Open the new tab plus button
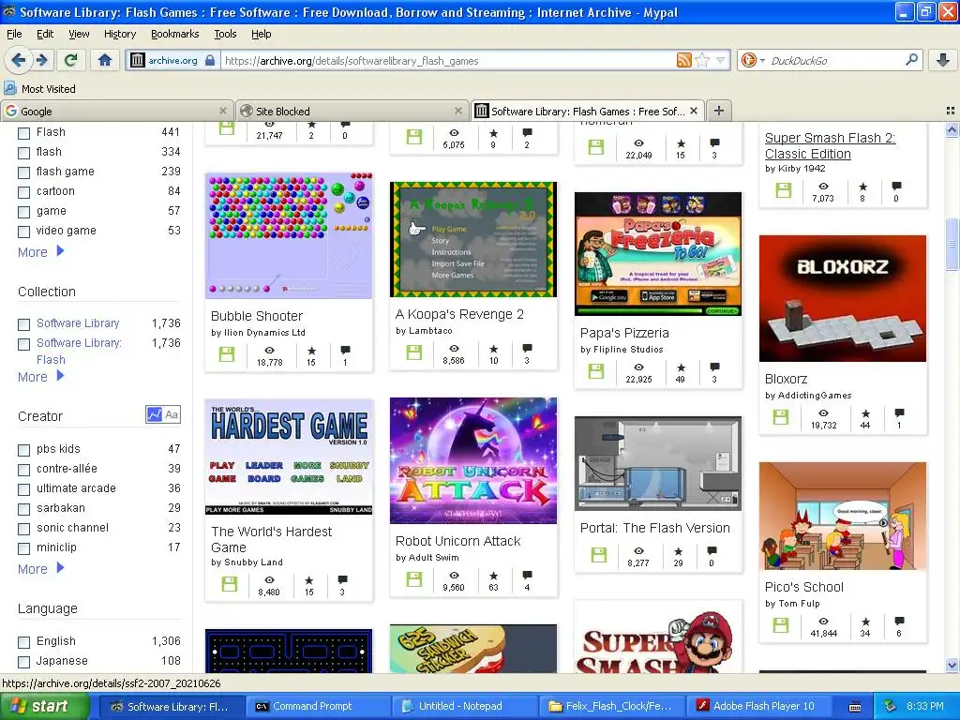The height and width of the screenshot is (720, 960). click(719, 111)
